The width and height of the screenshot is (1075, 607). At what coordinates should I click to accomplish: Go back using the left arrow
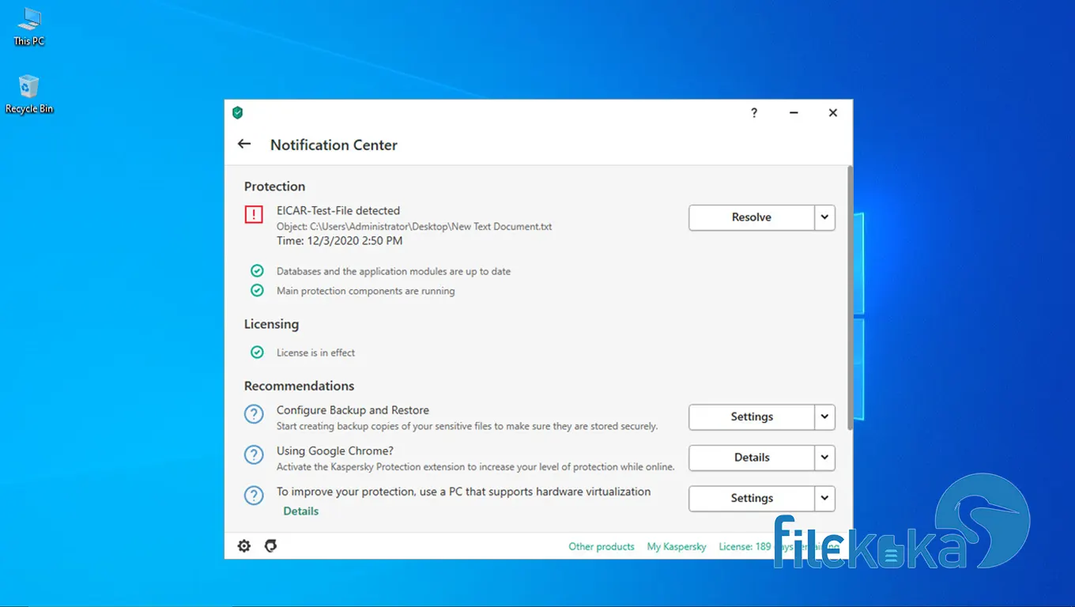244,144
